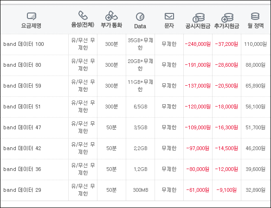Click the -248,000원 subsidy amount
The width and height of the screenshot is (271, 208).
[198, 44]
